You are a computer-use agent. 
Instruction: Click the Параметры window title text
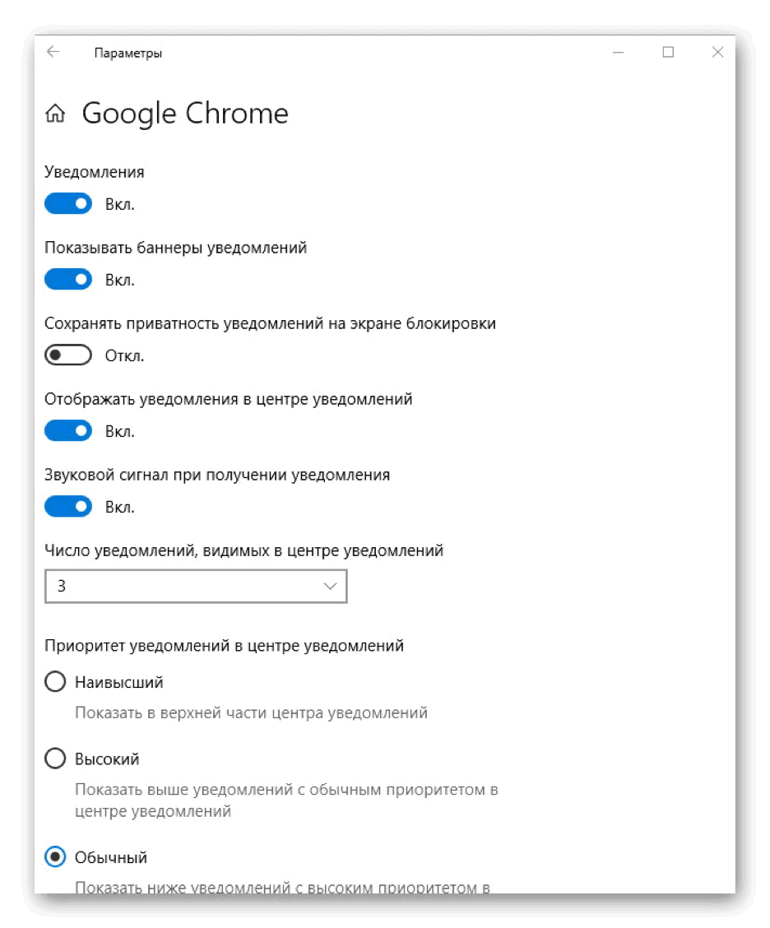click(x=128, y=53)
